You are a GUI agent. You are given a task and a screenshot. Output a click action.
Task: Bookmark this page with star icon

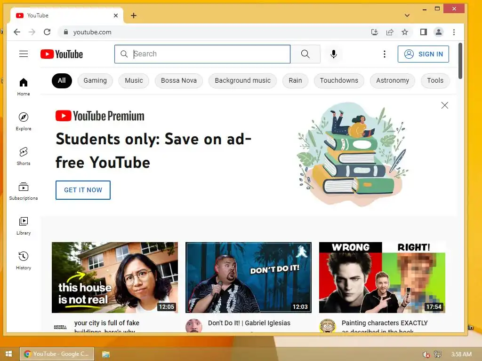pos(405,32)
